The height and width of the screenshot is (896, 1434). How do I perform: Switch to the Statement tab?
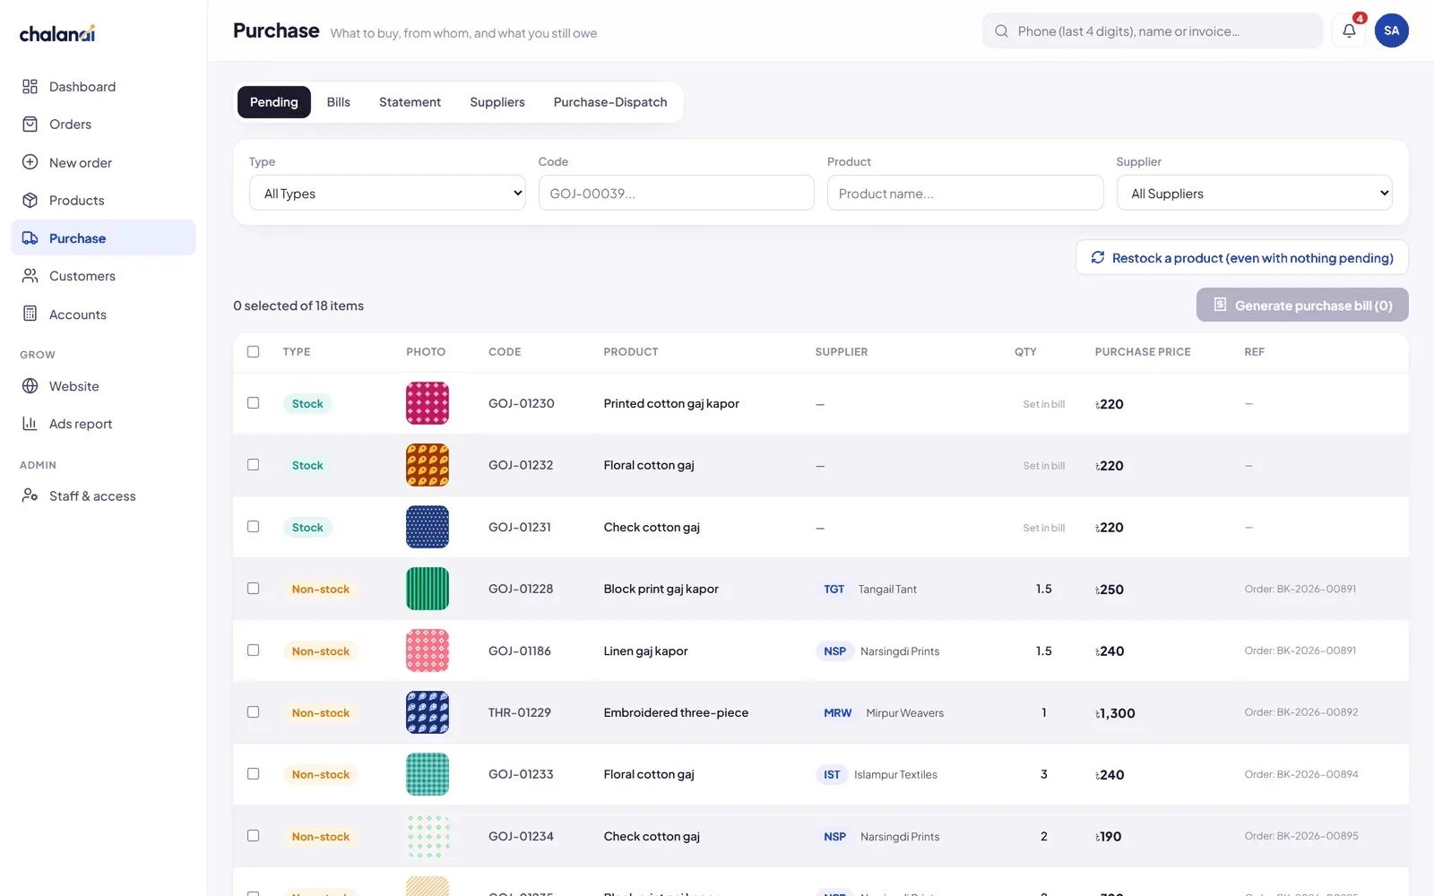pyautogui.click(x=410, y=102)
